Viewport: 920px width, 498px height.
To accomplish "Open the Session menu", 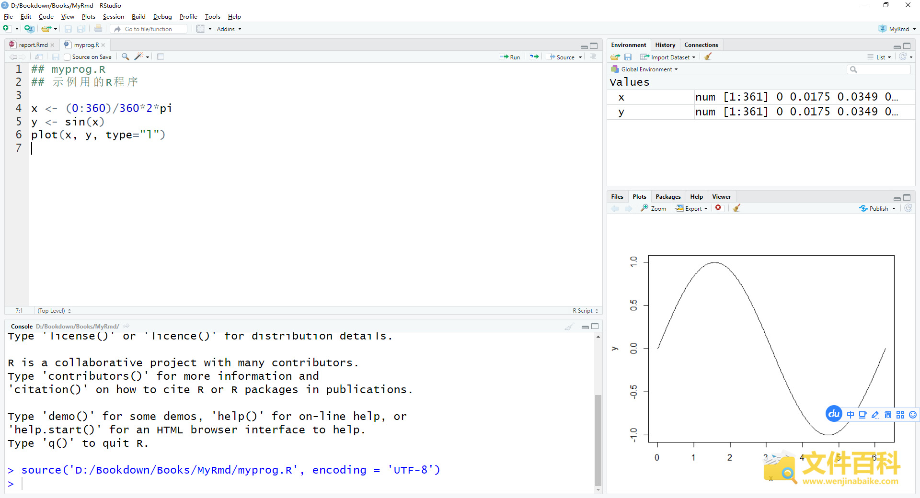I will tap(113, 16).
